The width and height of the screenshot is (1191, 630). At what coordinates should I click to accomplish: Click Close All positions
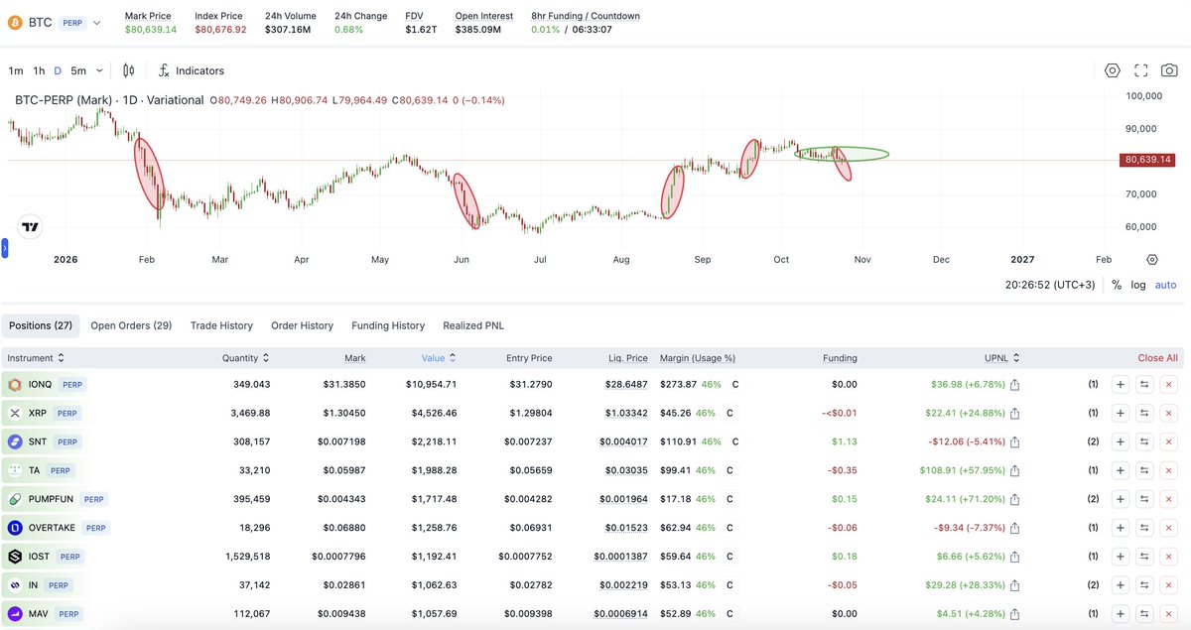coord(1157,358)
